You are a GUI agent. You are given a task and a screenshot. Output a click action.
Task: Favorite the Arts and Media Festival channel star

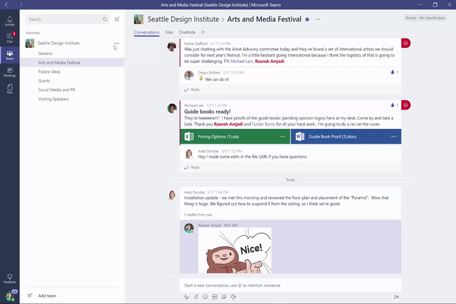pos(307,19)
